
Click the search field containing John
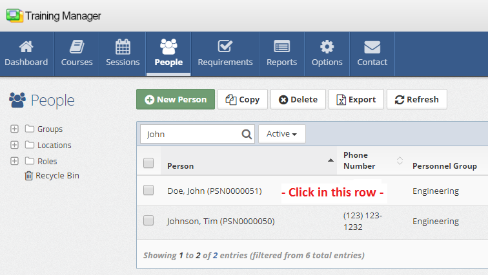[x=190, y=135]
